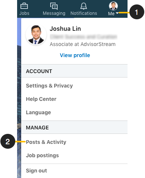Image resolution: width=145 pixels, height=178 pixels.
Task: Open the Messaging chat bubbles icon
Action: click(54, 6)
